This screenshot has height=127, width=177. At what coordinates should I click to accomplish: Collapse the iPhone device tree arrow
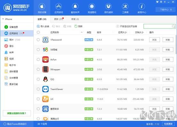tap(3, 19)
